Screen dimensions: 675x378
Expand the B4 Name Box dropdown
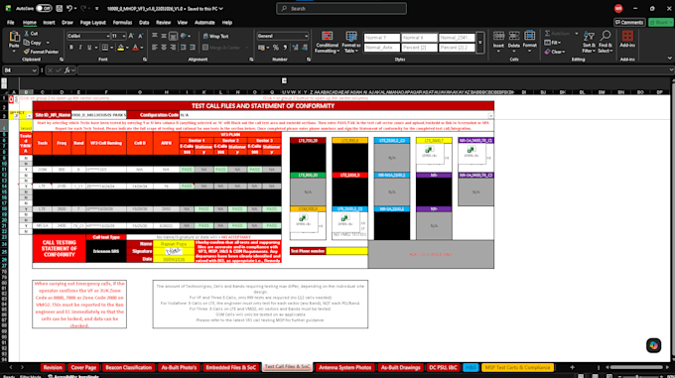coord(34,70)
